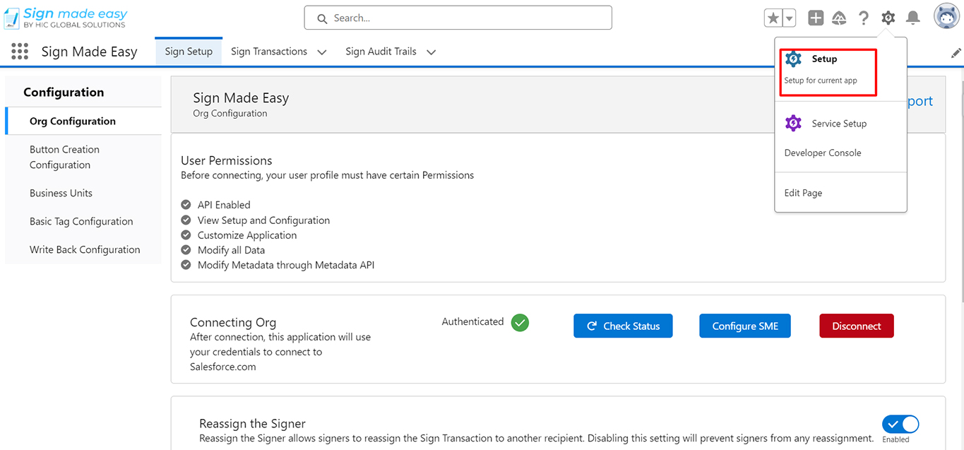Click the edit navigation pencil icon
Image resolution: width=964 pixels, height=450 pixels.
point(956,53)
